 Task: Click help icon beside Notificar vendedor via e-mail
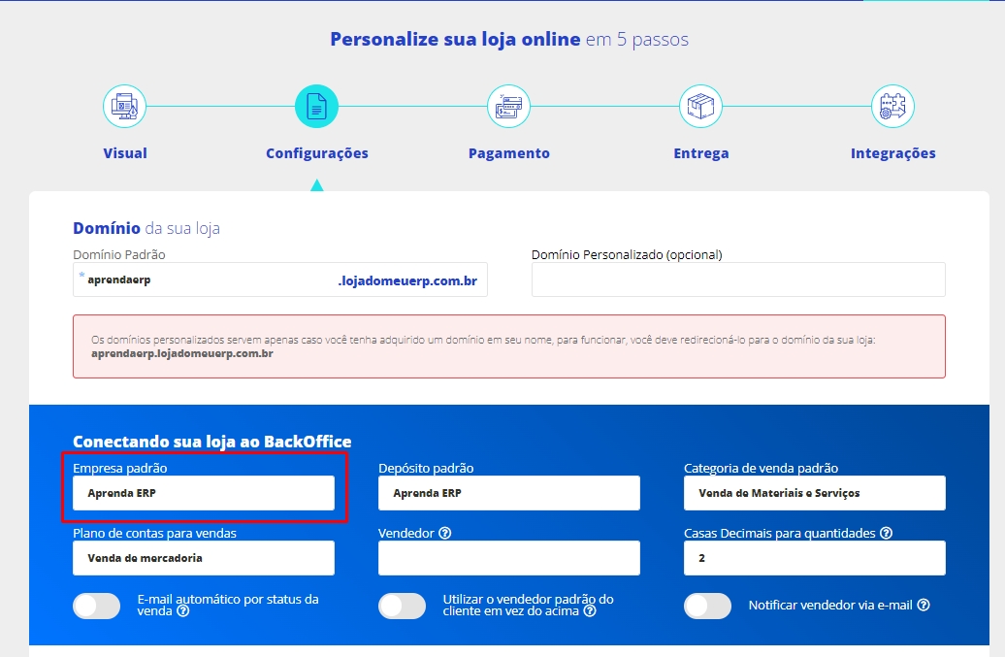pyautogui.click(x=924, y=605)
